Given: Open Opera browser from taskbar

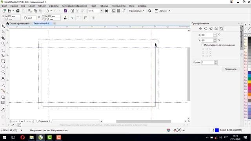Looking at the screenshot, I should (23, 137).
